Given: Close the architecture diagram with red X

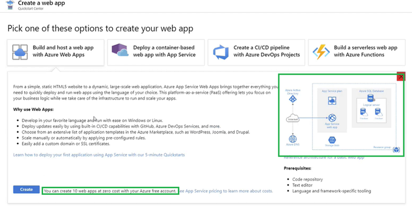Looking at the screenshot, I should tap(401, 77).
